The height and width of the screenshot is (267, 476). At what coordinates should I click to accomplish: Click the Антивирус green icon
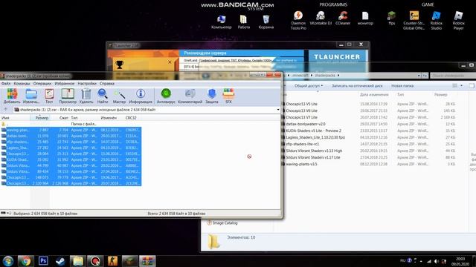tap(166, 96)
